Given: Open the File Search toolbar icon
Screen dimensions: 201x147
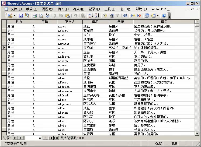Looking at the screenshot, I should [x=27, y=16].
